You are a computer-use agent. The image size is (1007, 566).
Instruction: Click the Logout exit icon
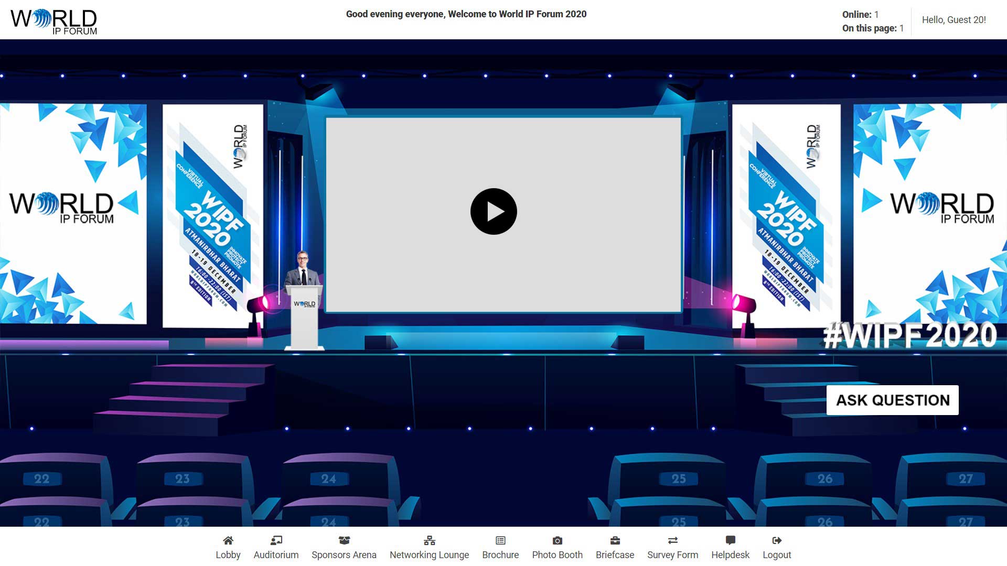tap(777, 540)
